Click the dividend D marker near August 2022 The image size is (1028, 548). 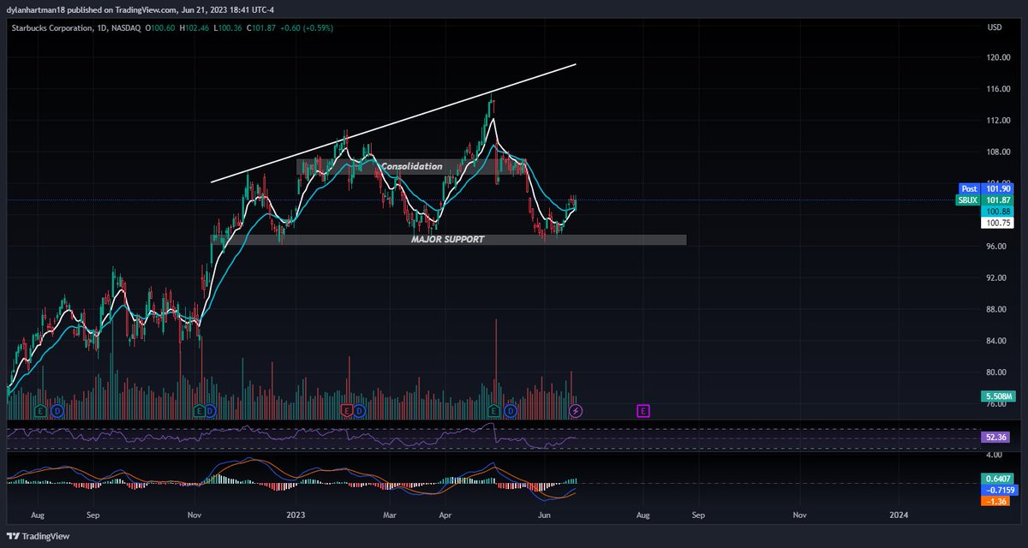(x=57, y=411)
